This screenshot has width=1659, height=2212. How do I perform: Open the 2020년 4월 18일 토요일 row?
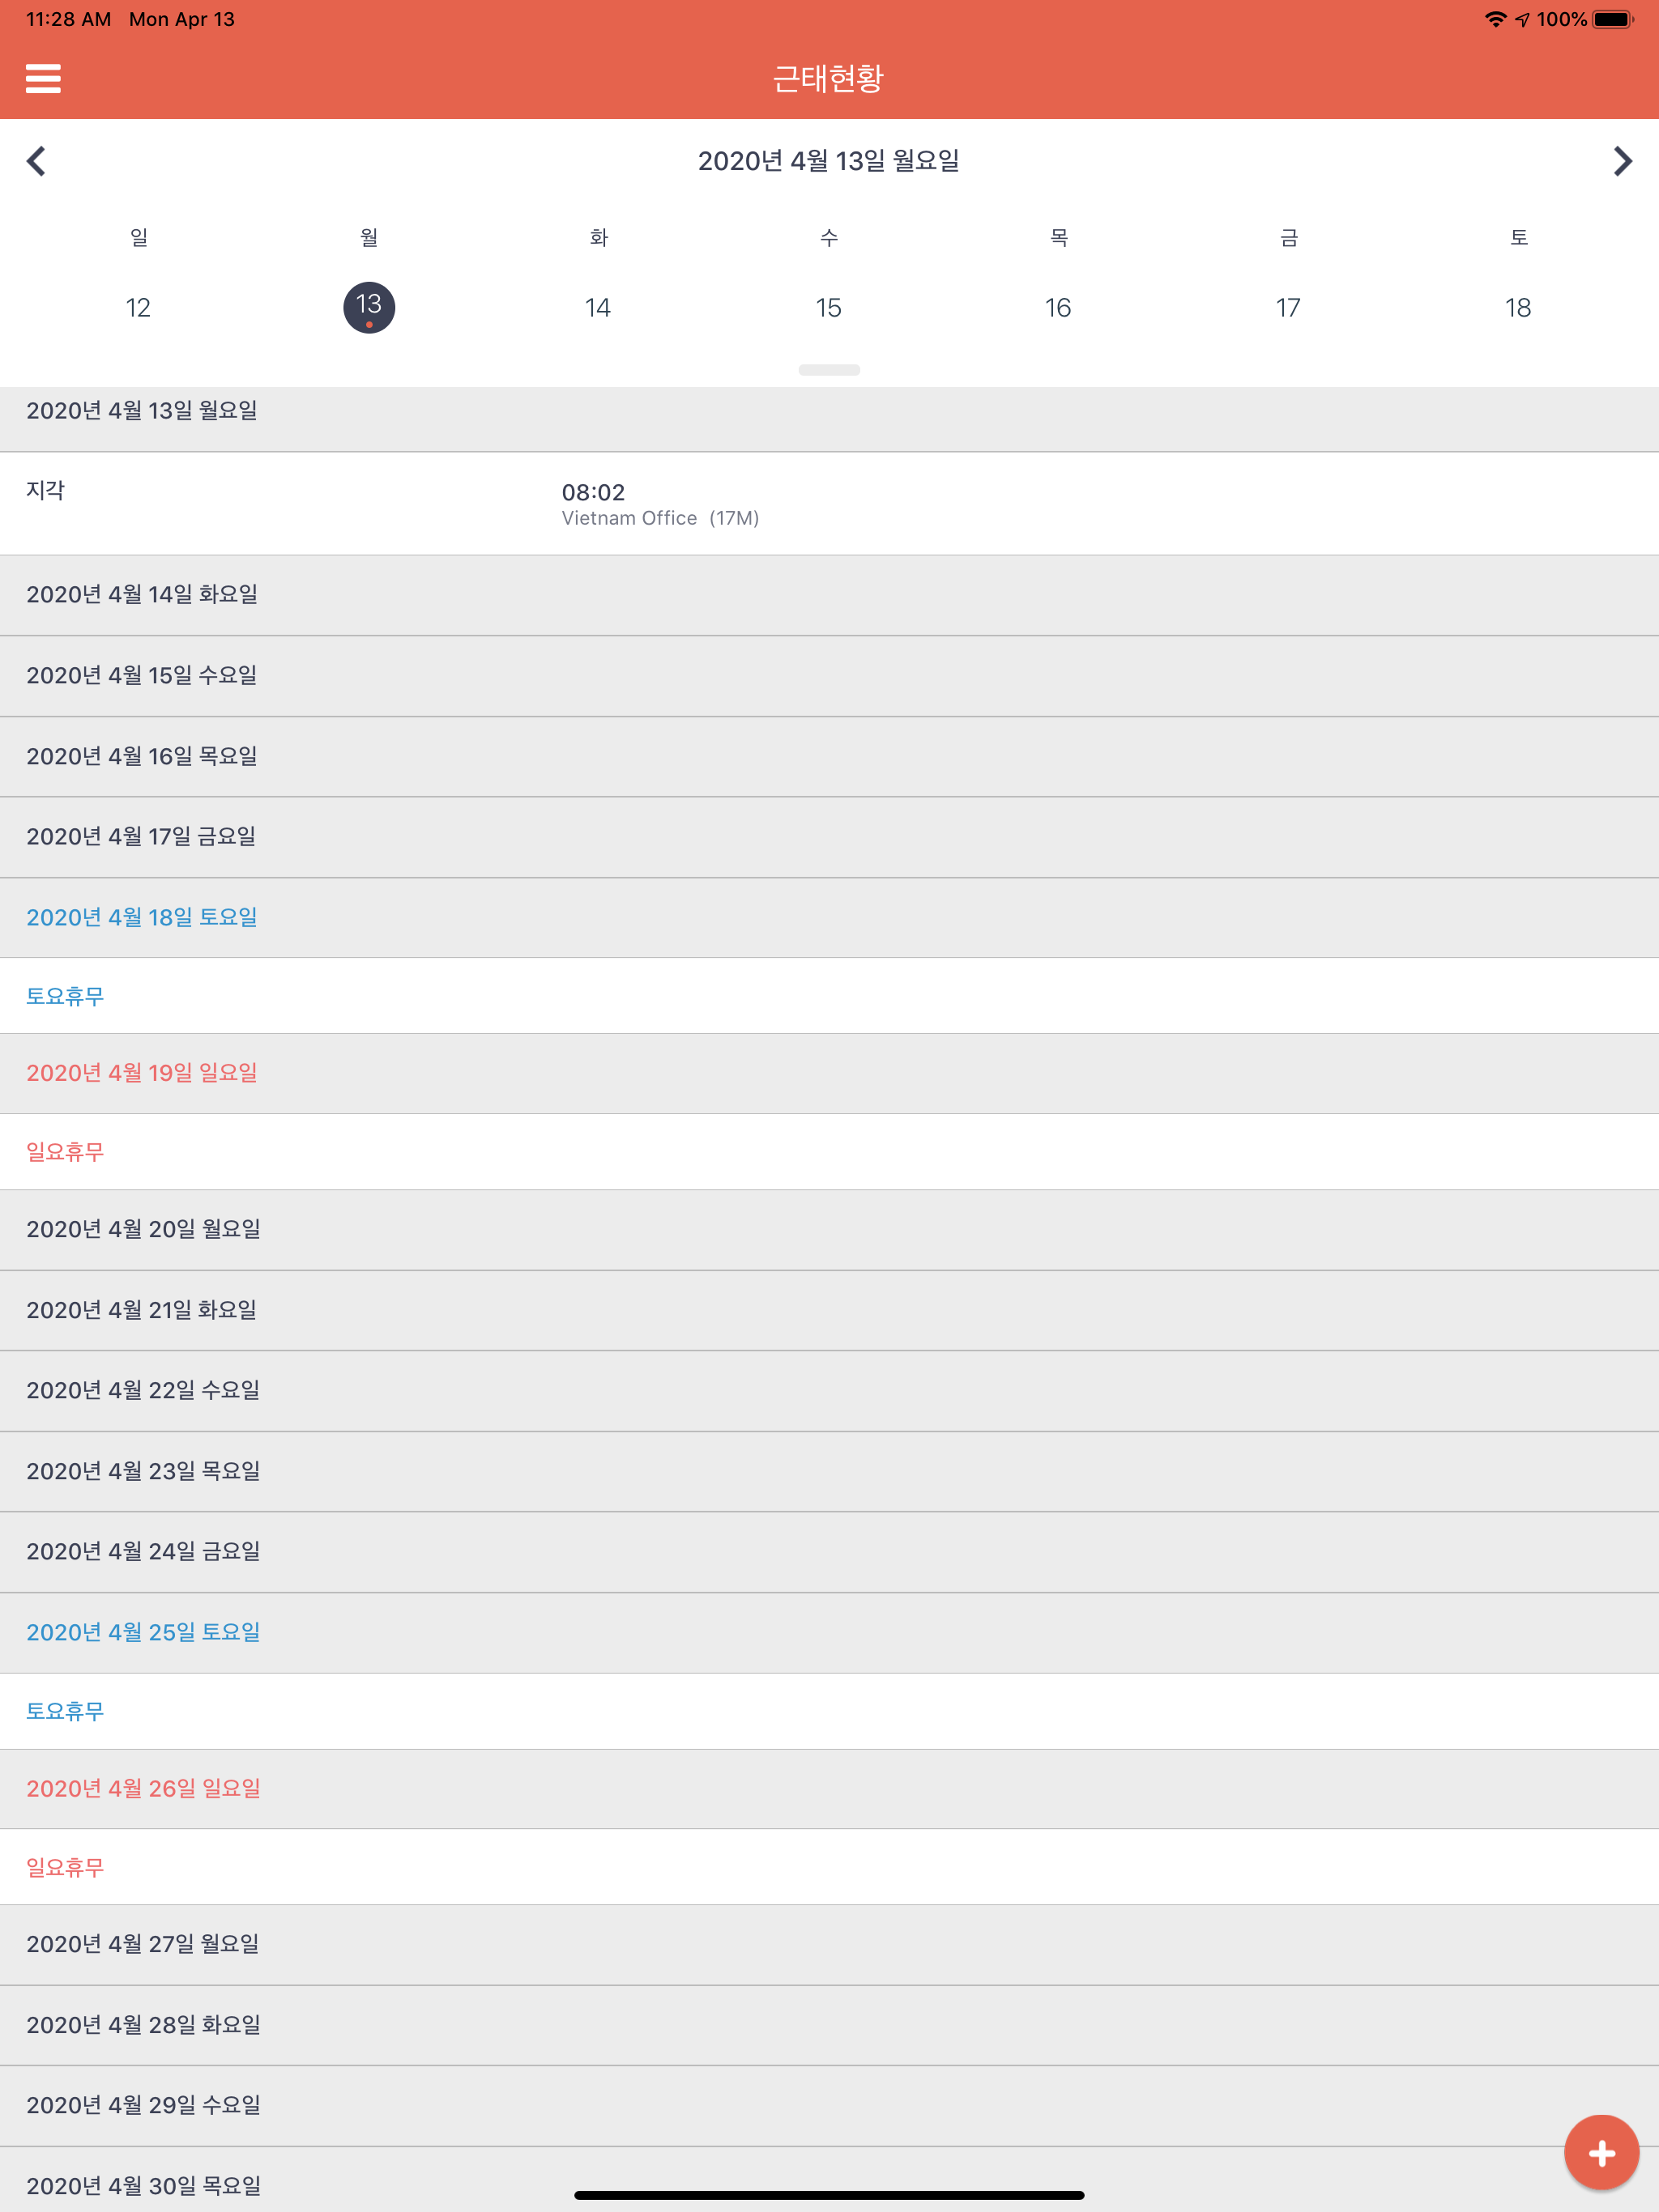click(142, 917)
